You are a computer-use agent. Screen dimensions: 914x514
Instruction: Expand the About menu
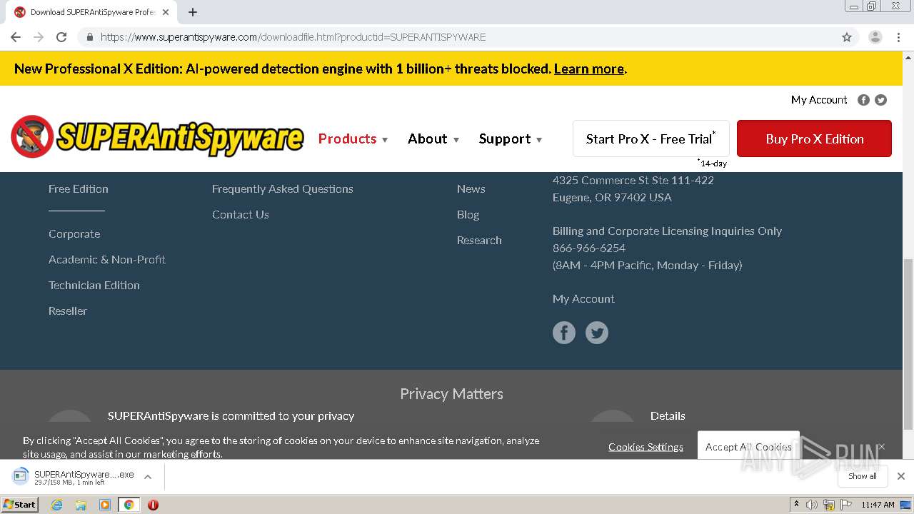click(433, 138)
